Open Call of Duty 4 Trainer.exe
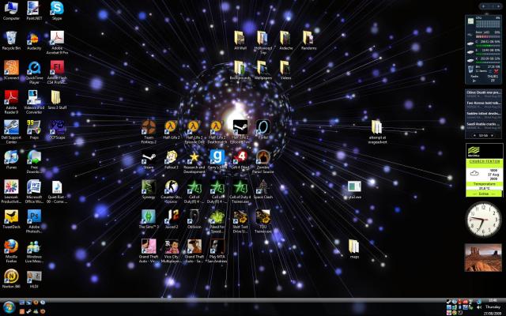This screenshot has height=316, width=506. coord(240,191)
